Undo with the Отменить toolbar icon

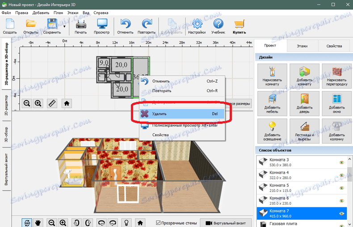pyautogui.click(x=125, y=26)
